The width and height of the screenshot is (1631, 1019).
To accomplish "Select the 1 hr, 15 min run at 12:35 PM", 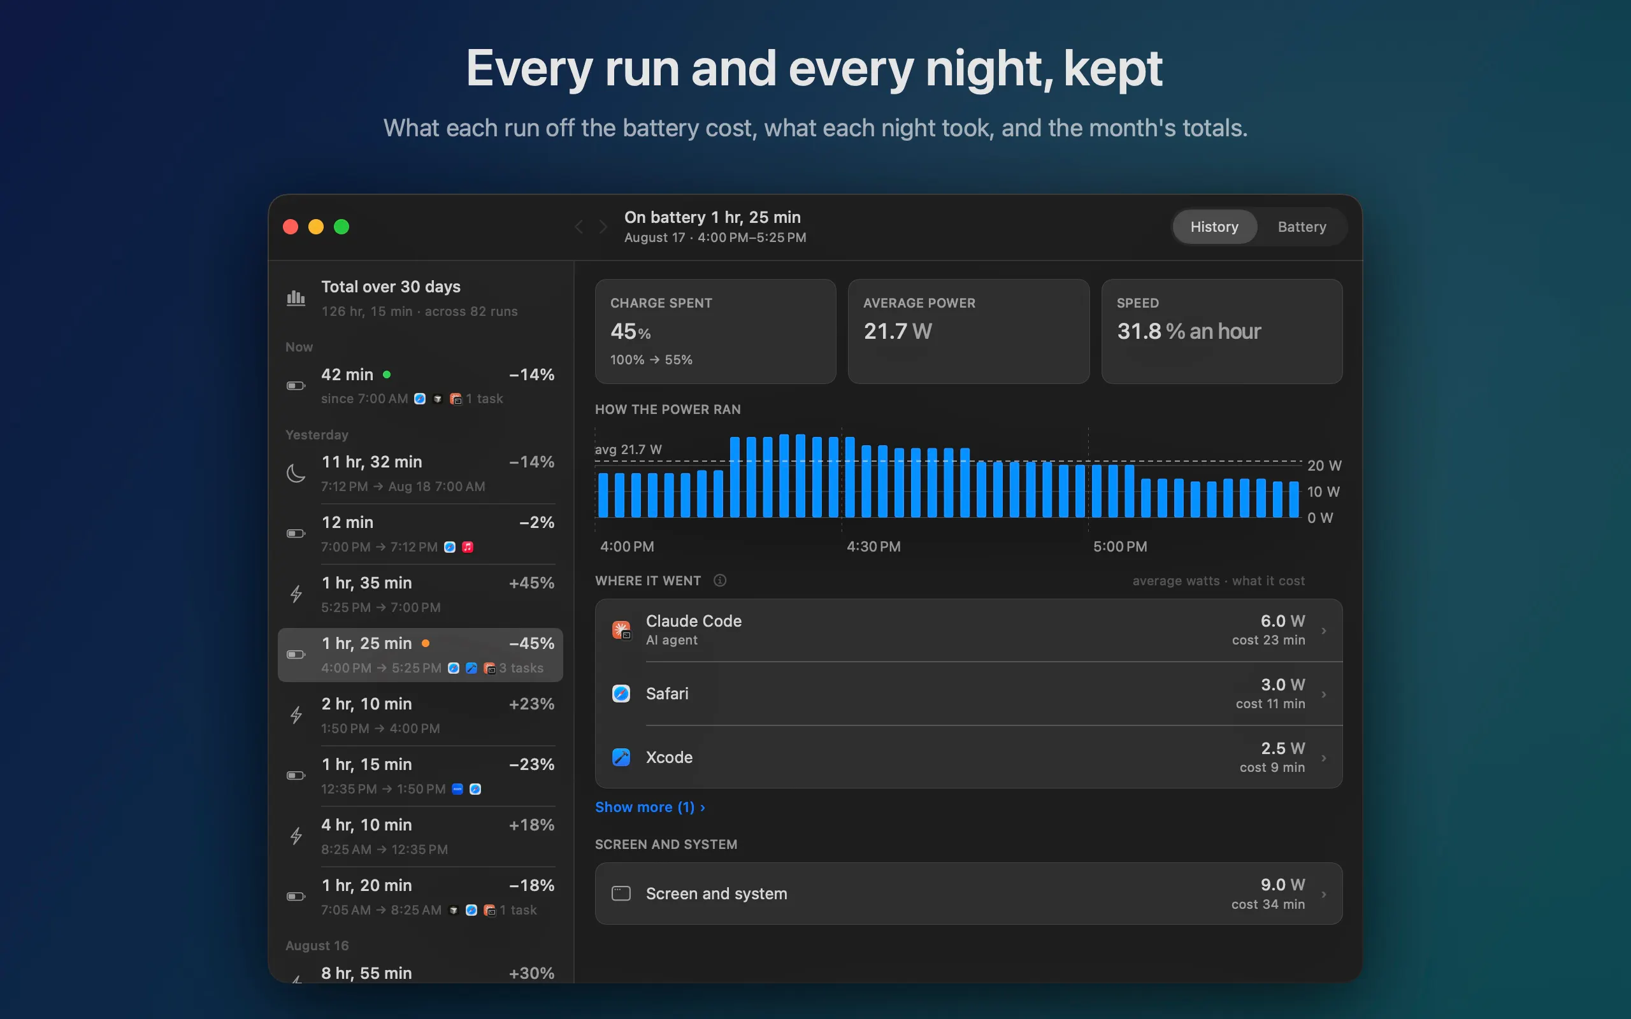I will [x=420, y=776].
